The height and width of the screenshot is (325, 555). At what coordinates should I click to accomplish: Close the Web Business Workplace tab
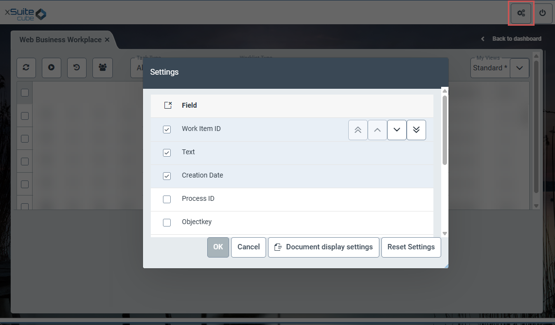(107, 40)
